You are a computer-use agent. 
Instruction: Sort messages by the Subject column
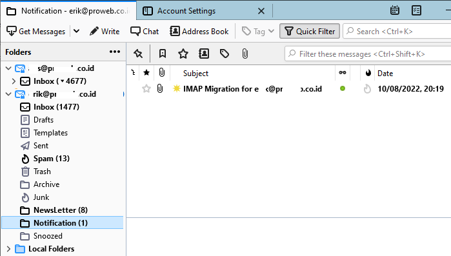coord(195,74)
